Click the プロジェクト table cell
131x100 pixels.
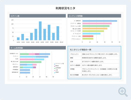click(x=75, y=54)
